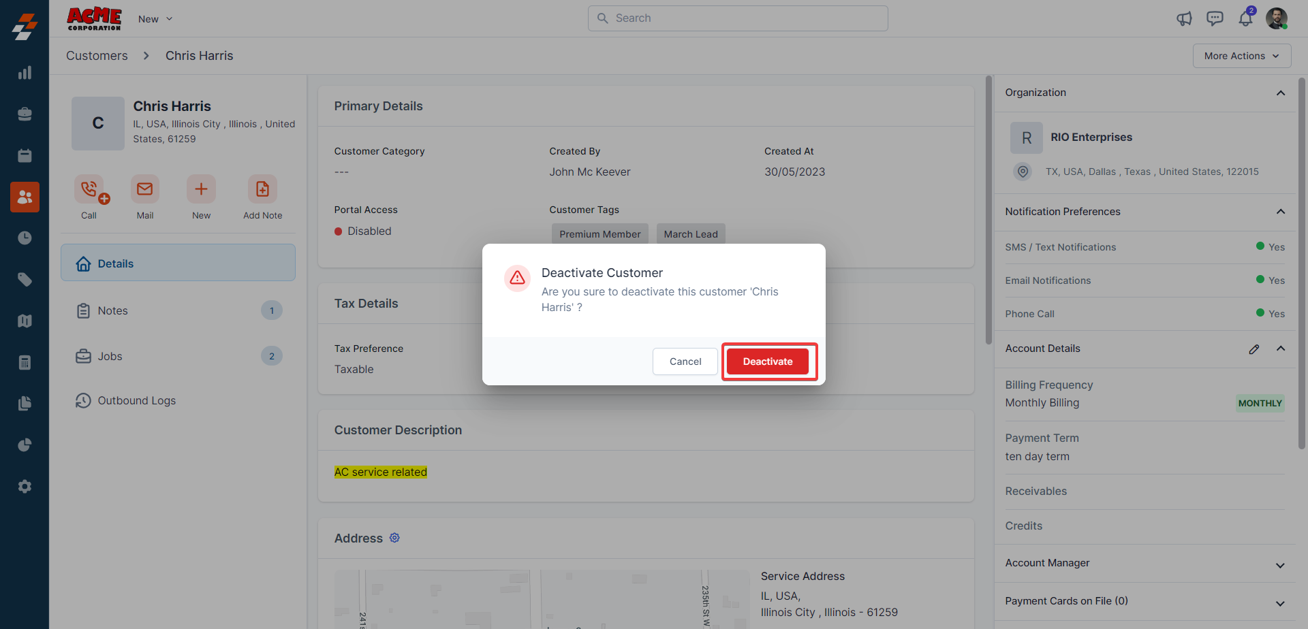Click the warning icon in the Deactivate dialog
The width and height of the screenshot is (1308, 629).
tap(518, 278)
